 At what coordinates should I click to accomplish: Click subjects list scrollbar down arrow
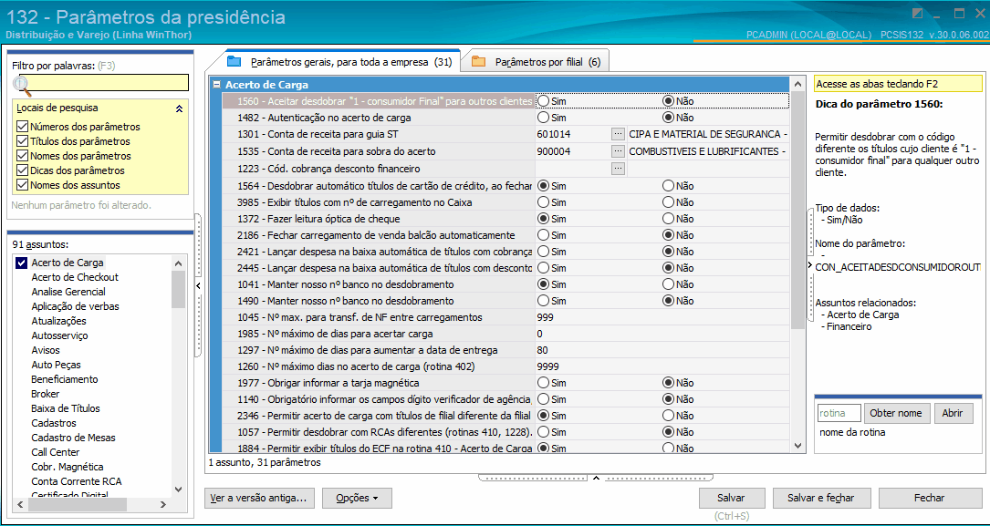pos(178,489)
